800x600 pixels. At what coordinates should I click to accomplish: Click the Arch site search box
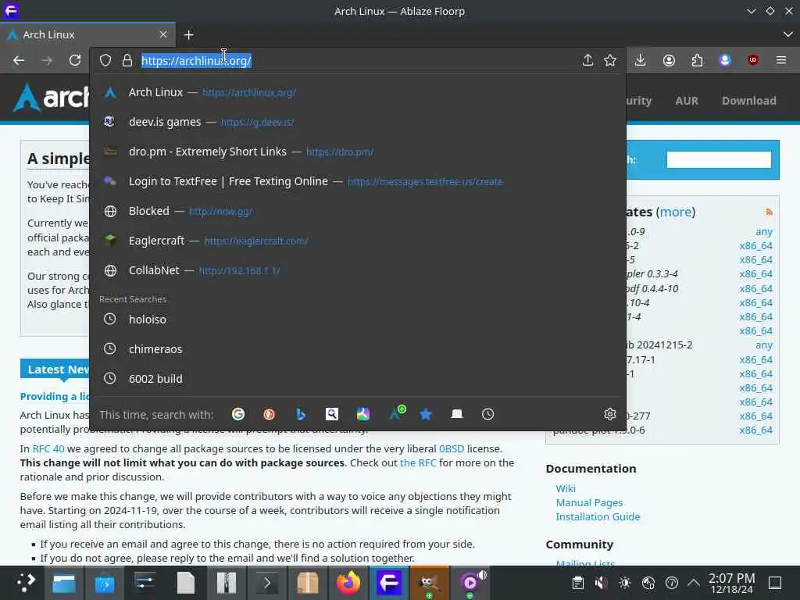(719, 159)
